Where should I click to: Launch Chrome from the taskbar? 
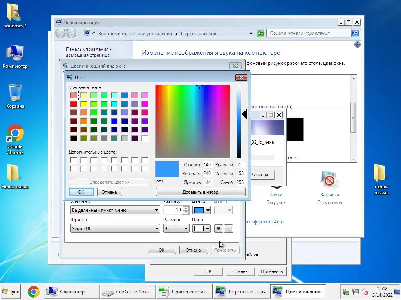[x=34, y=292]
